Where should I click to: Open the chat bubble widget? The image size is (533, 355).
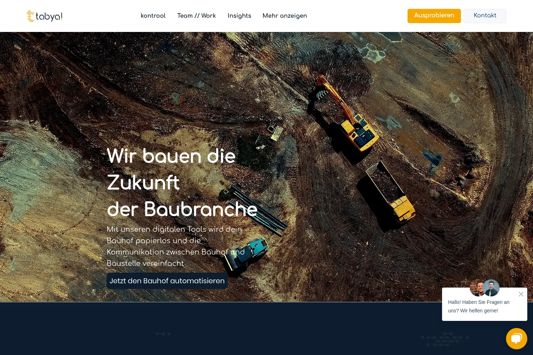pos(516,338)
